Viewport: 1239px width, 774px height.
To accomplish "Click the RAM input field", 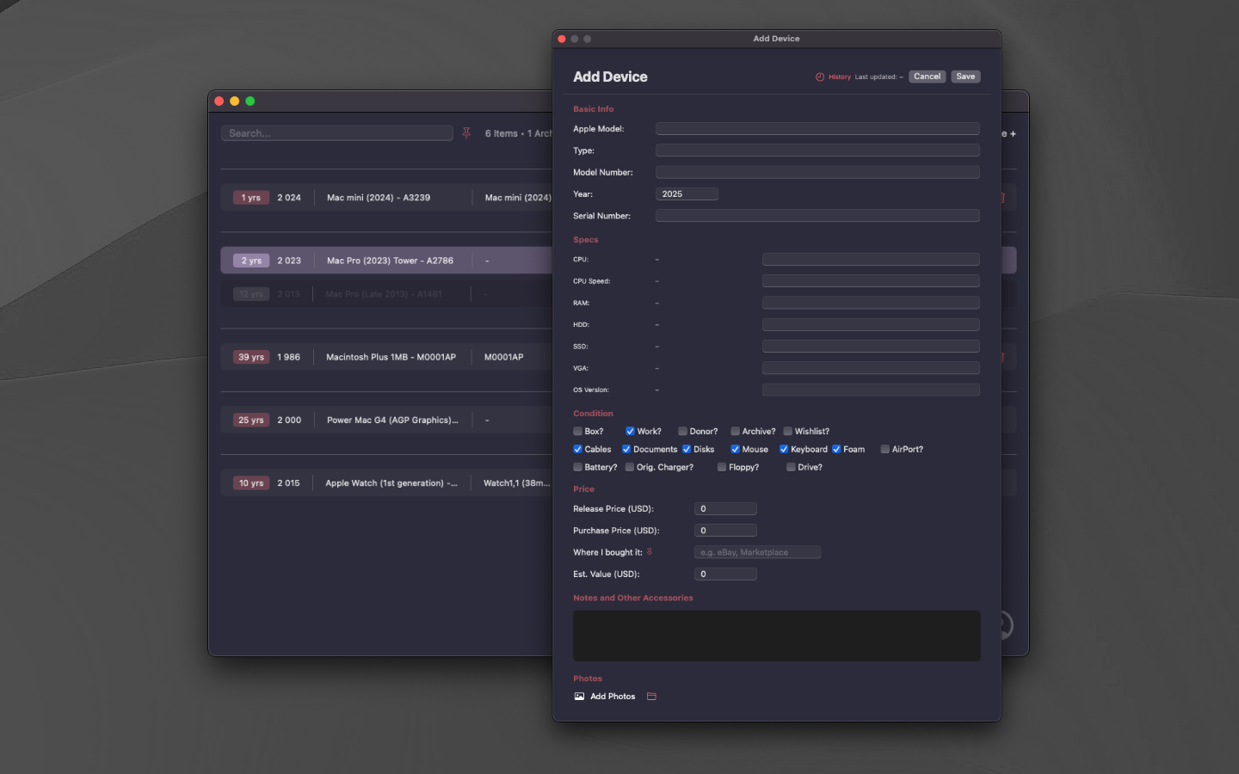I will 871,303.
